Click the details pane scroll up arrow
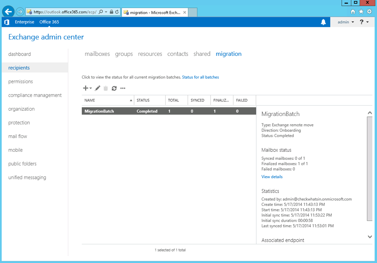377x263 pixels. pos(370,113)
